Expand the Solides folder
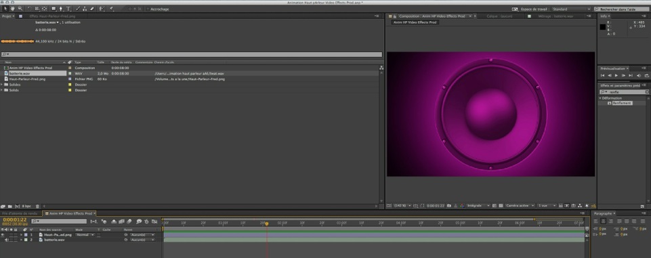This screenshot has width=651, height=258. pos(2,84)
